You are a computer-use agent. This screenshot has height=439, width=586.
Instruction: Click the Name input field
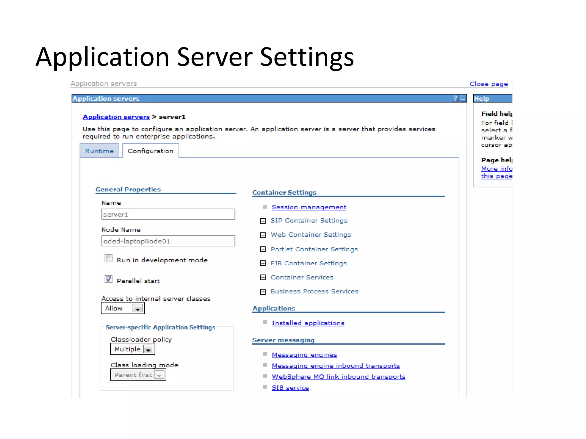pos(168,214)
